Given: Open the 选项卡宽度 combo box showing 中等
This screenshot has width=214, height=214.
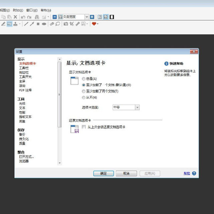Looking at the screenshot, I should [x=126, y=108].
